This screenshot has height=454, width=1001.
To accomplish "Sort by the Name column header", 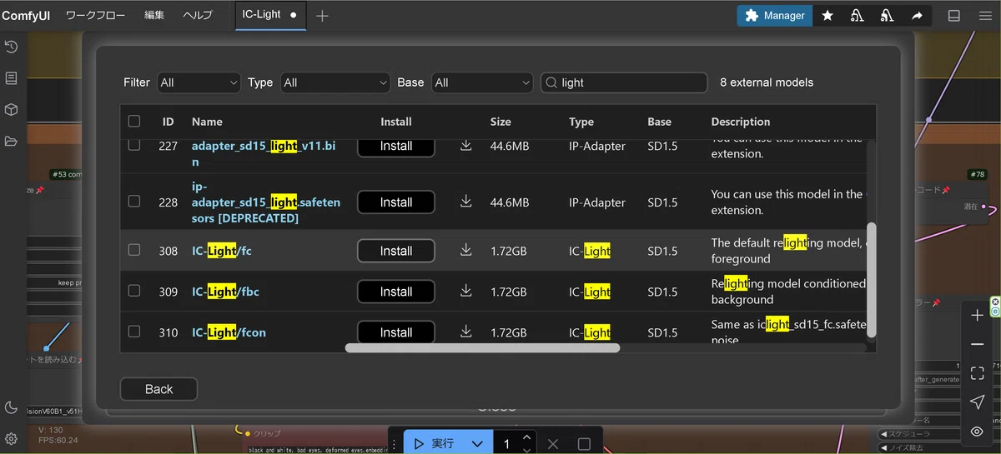I will 207,122.
